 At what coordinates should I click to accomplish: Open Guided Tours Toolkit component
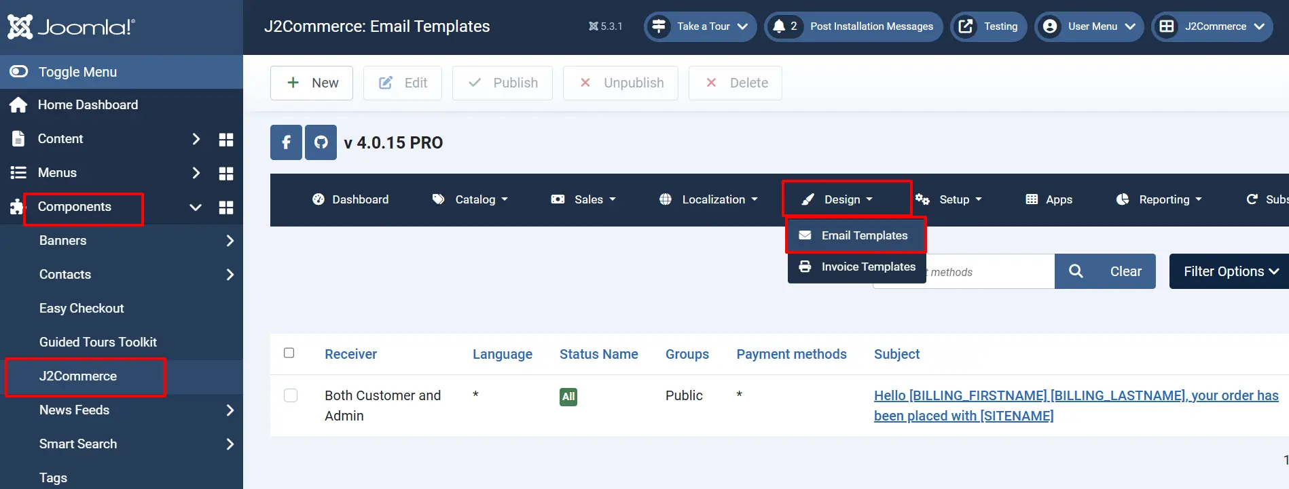tap(98, 343)
